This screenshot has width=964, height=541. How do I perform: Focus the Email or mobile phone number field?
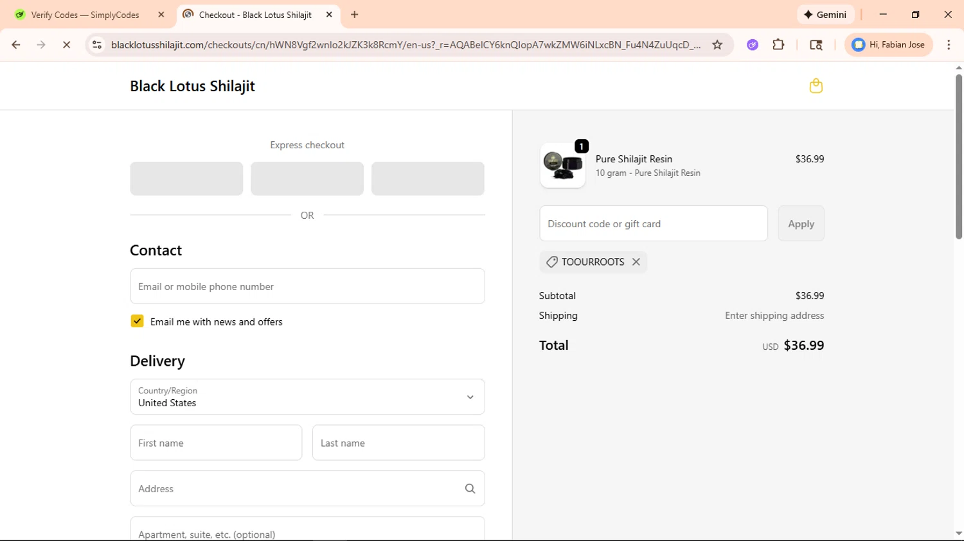coord(307,286)
